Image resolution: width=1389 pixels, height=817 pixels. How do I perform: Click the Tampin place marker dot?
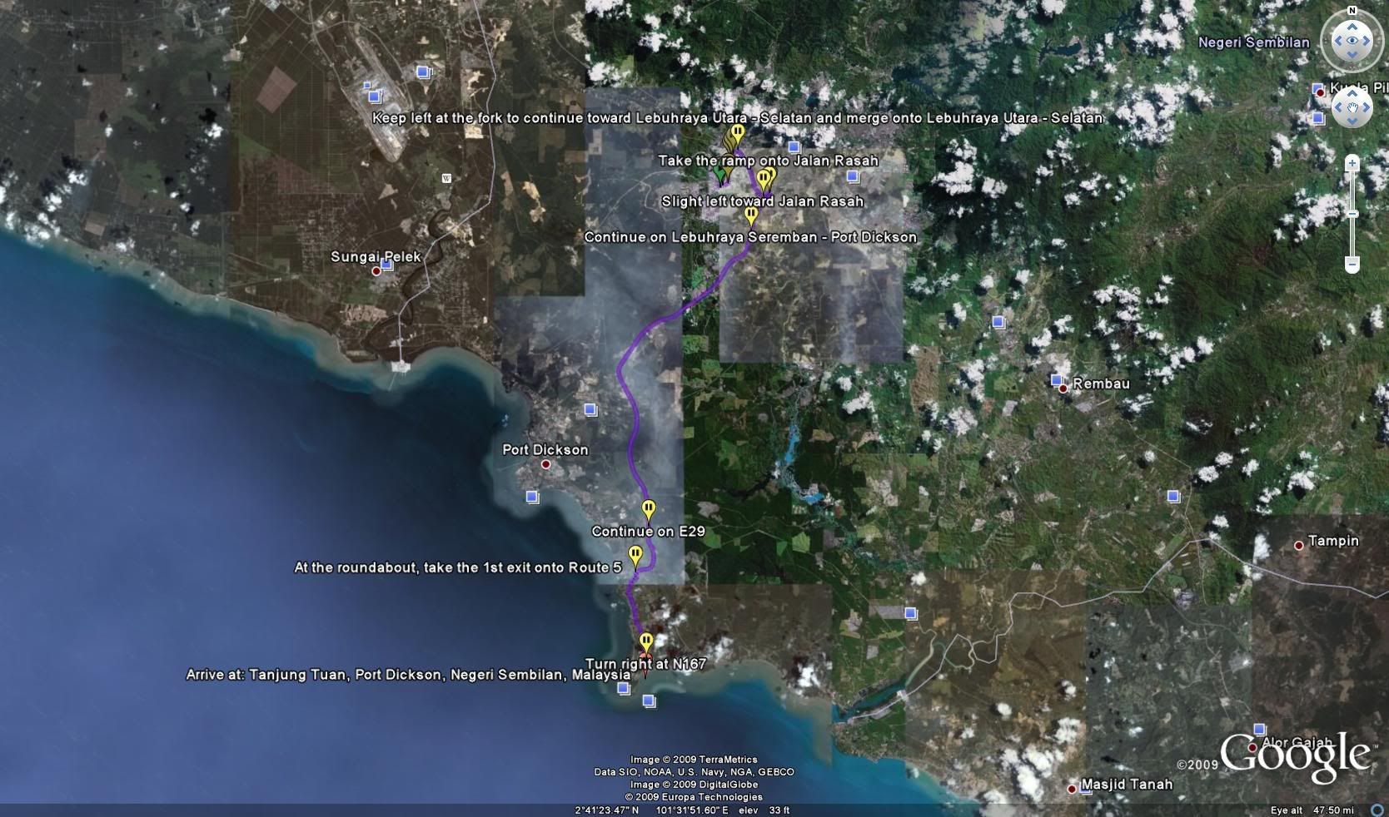[1298, 546]
